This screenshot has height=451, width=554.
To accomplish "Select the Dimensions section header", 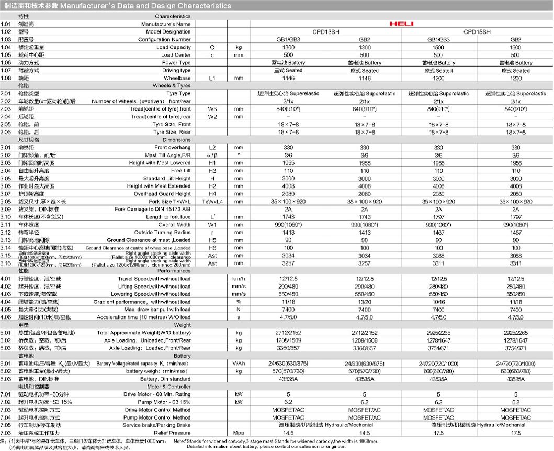I will 176,140.
